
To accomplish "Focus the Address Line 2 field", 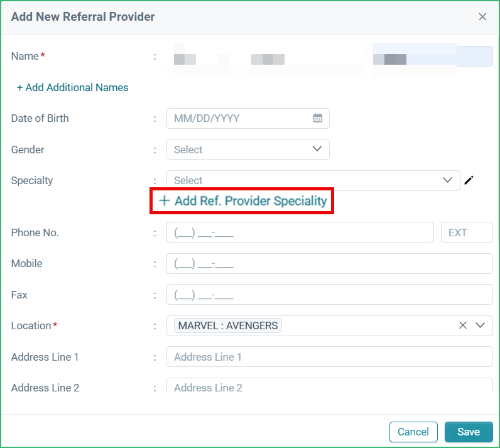I will pyautogui.click(x=329, y=387).
